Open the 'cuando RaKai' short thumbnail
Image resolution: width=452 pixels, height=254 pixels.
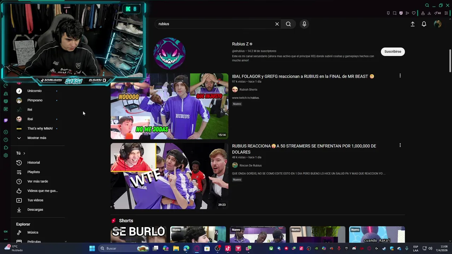[x=377, y=235]
